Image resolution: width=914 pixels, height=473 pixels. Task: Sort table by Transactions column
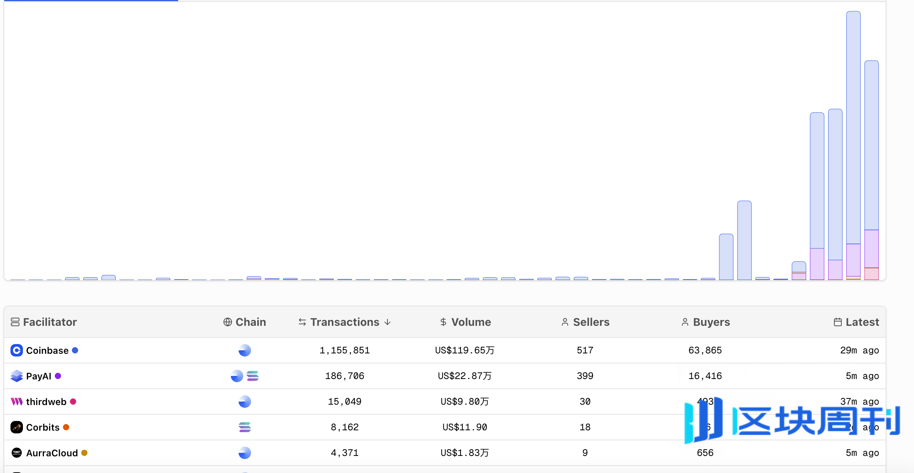pos(344,322)
